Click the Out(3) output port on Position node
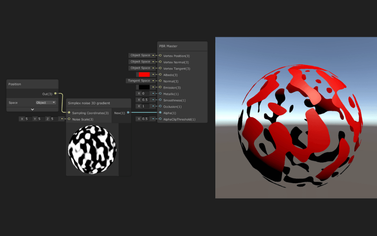 (55, 93)
